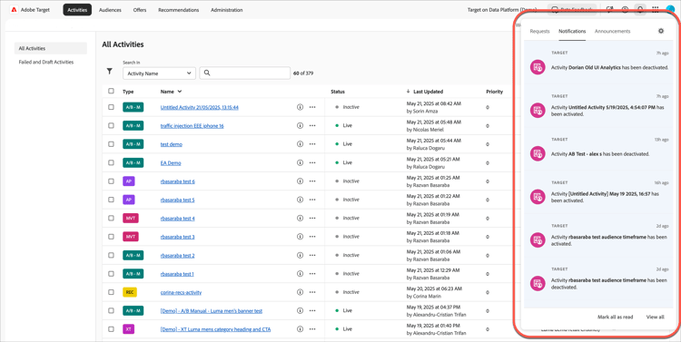Open the Activities tab in top navigation
The image size is (681, 342).
[x=77, y=10]
